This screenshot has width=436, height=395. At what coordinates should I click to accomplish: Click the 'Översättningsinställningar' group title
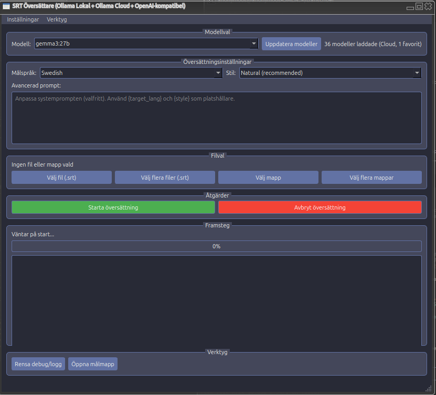tap(217, 62)
